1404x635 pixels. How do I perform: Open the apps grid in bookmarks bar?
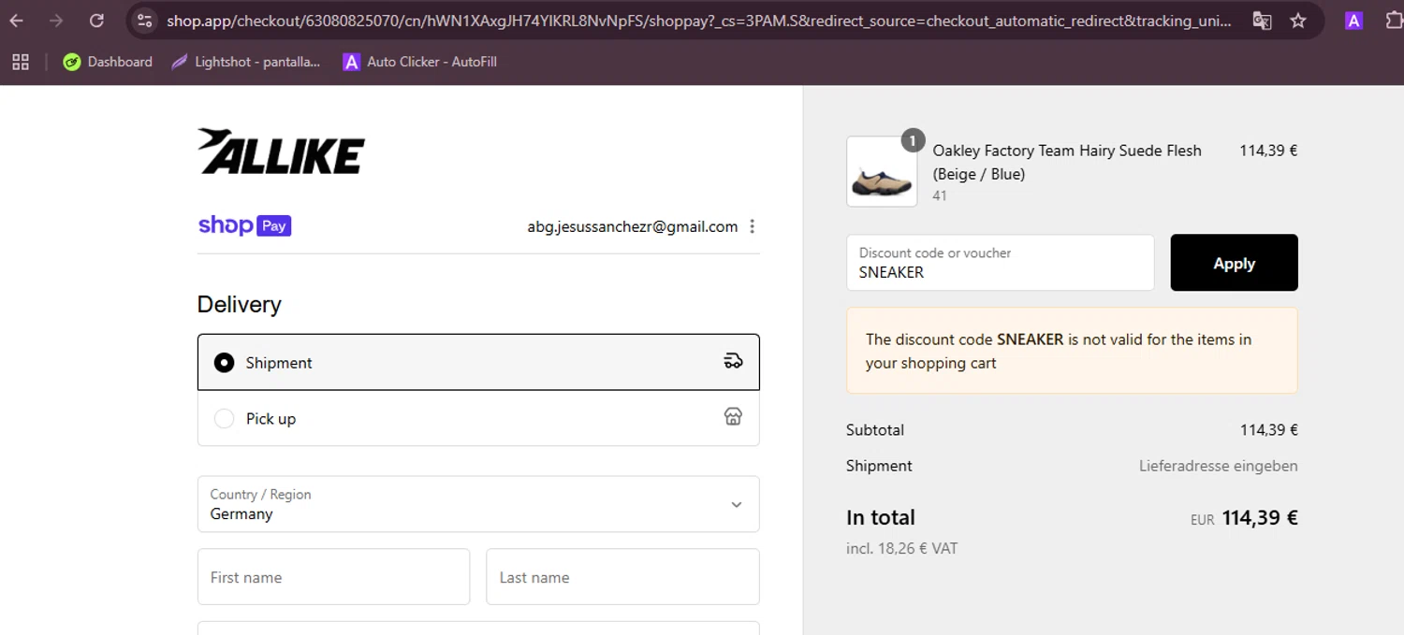point(21,62)
